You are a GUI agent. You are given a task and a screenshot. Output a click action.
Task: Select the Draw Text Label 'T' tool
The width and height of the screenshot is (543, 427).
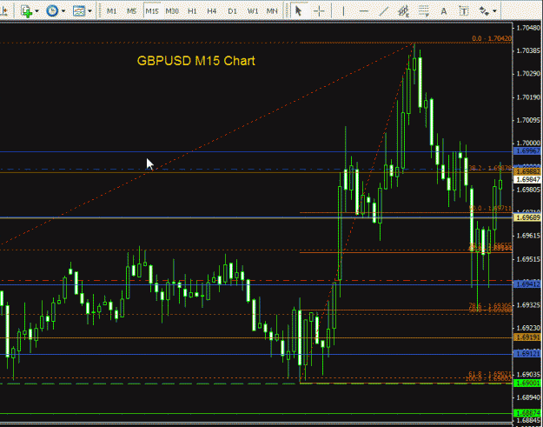(464, 11)
